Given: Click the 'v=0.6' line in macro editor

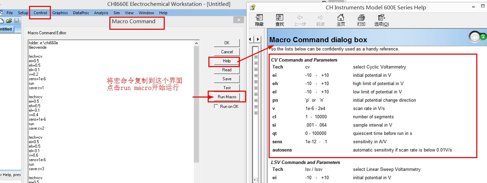Looking at the screenshot, I should click(34, 155).
